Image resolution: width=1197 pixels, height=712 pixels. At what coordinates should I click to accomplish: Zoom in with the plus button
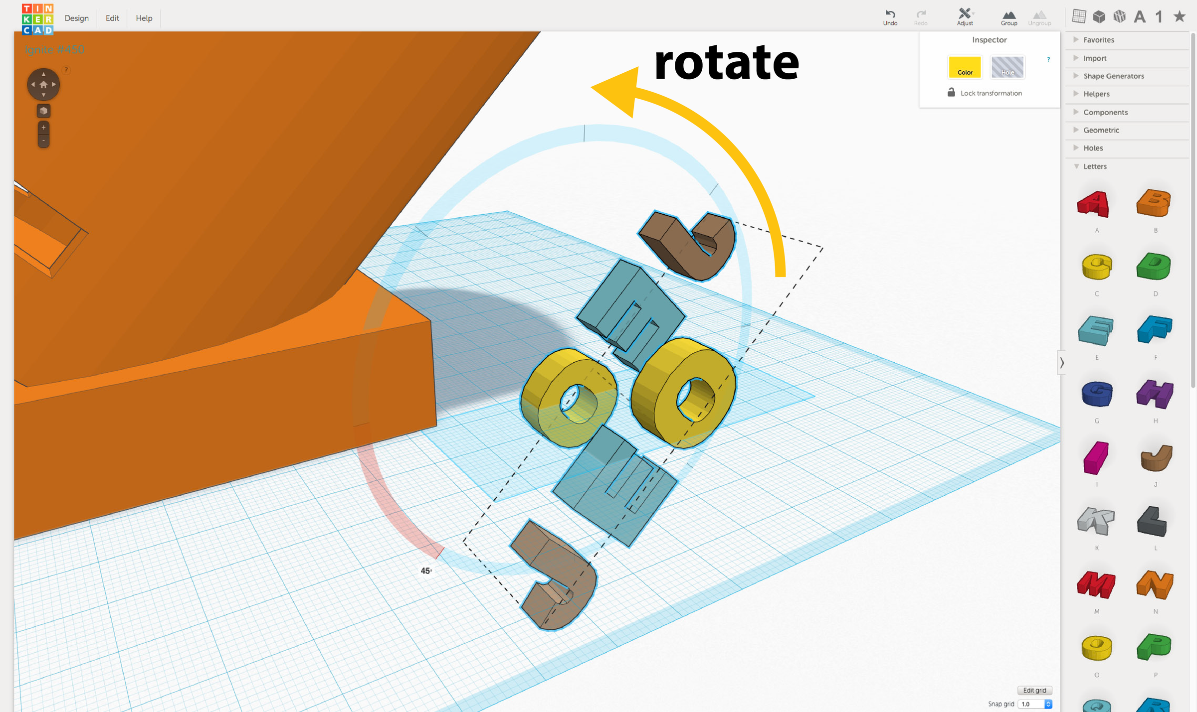(x=43, y=128)
